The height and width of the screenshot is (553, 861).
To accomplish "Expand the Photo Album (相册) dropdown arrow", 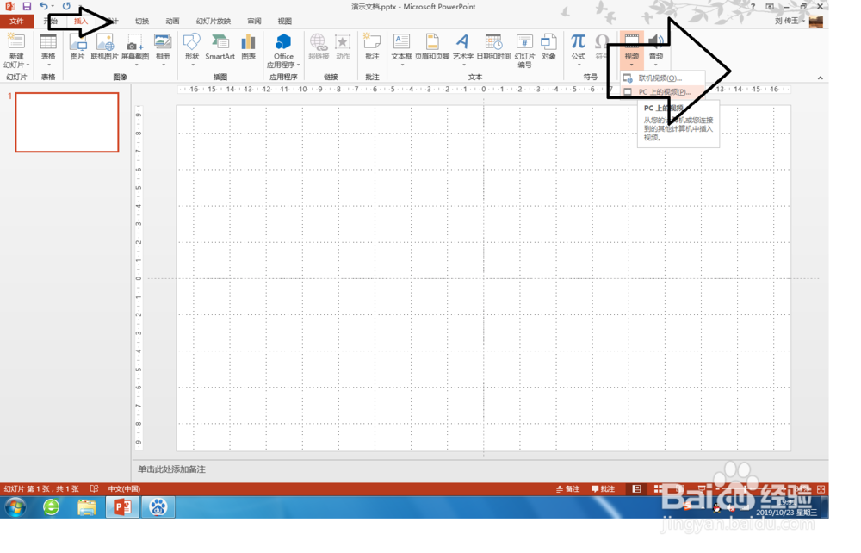I will click(163, 65).
